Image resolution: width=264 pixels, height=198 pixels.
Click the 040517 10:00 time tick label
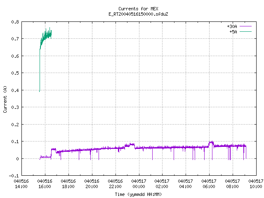coord(256,184)
